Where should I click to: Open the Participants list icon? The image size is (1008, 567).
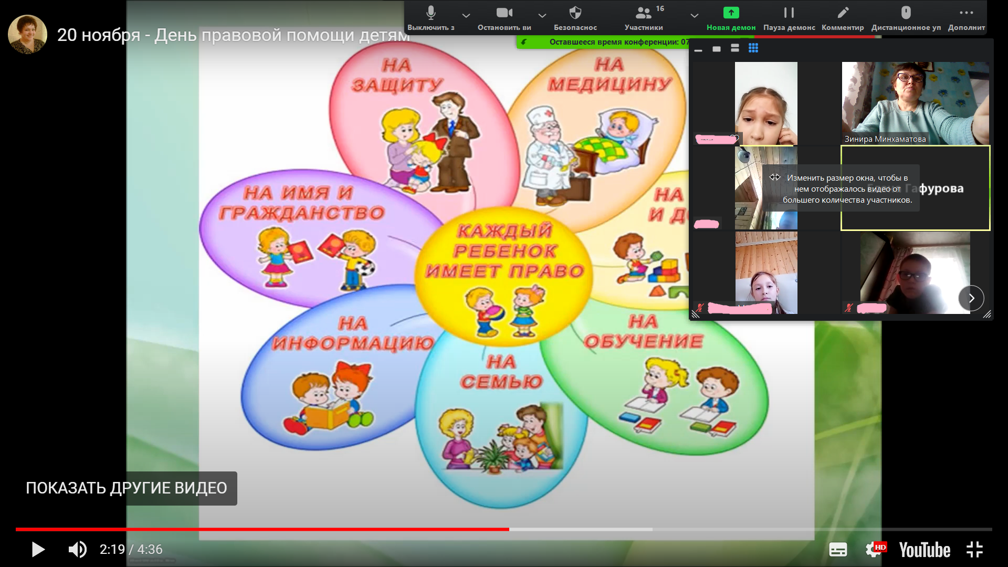[x=644, y=13]
